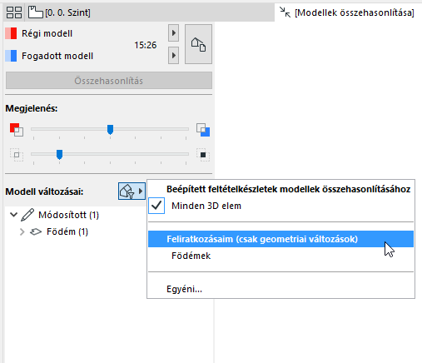Click the Módosított pencil icon

tap(27, 215)
